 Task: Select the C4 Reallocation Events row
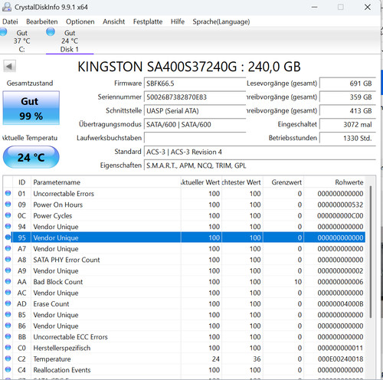pos(185,370)
